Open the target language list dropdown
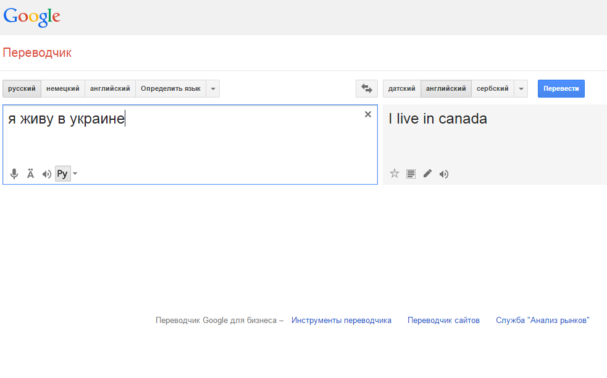 click(x=521, y=89)
